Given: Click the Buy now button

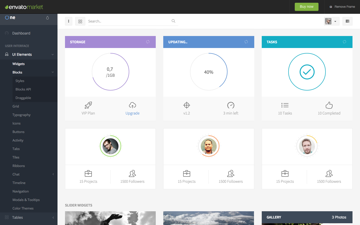Looking at the screenshot, I should [306, 7].
